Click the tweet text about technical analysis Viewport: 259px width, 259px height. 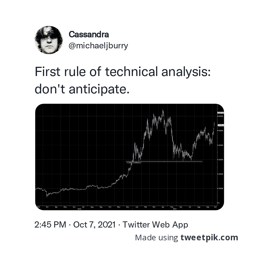pos(122,80)
